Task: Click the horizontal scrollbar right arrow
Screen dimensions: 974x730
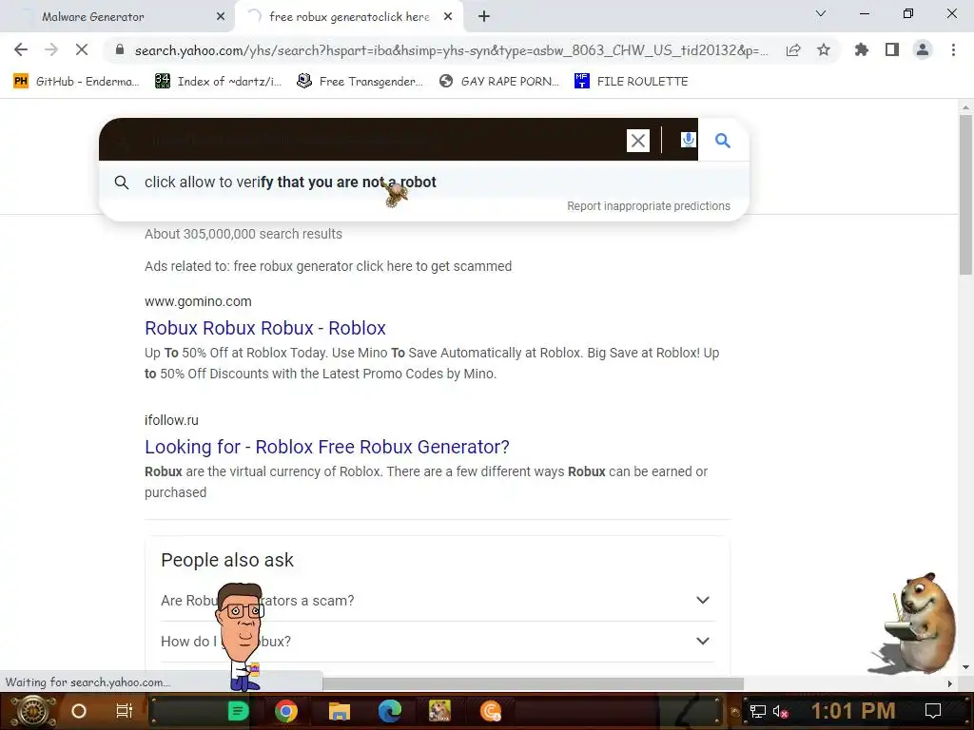Action: pos(950,683)
